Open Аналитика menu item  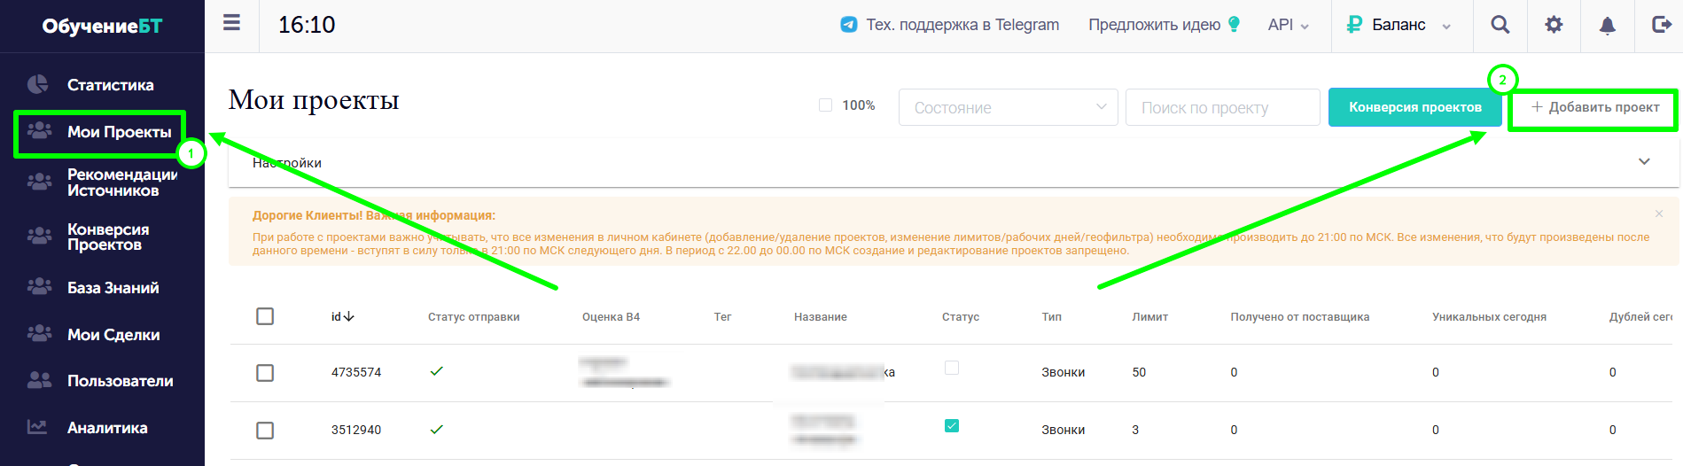(107, 428)
